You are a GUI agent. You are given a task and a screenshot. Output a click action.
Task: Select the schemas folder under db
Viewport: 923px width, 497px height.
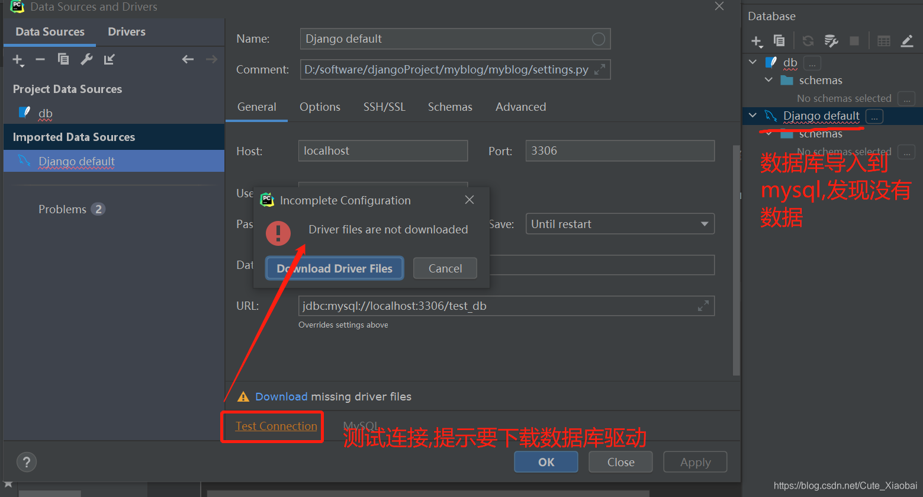pos(821,81)
